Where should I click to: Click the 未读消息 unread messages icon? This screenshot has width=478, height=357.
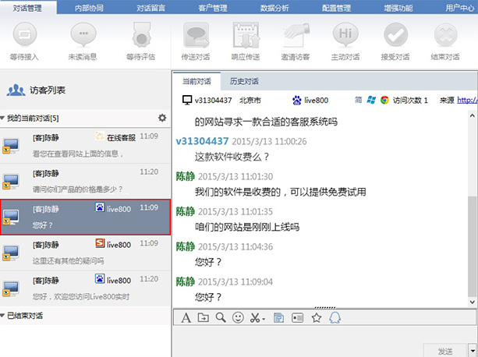pos(81,36)
